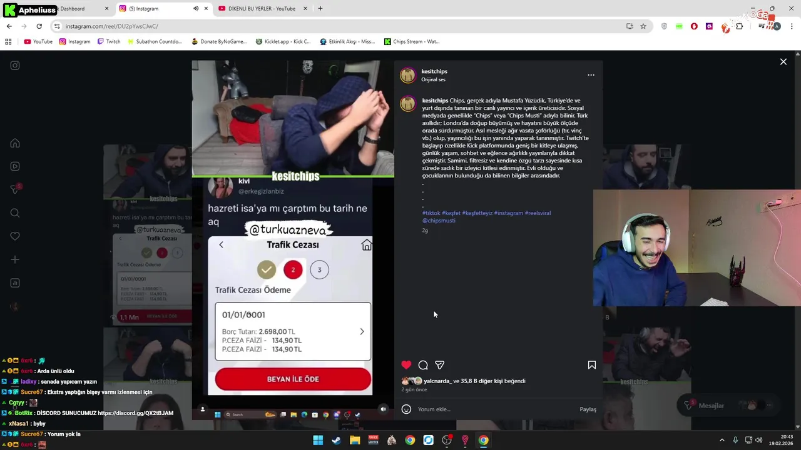Unlike the reel via red heart
801x450 pixels.
406,365
